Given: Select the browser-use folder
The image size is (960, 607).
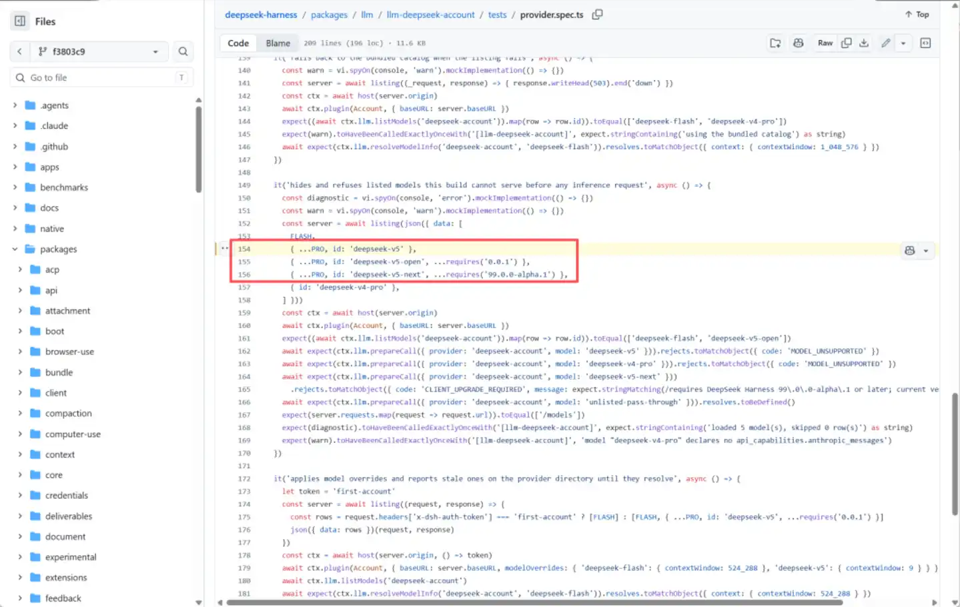Looking at the screenshot, I should pyautogui.click(x=69, y=352).
